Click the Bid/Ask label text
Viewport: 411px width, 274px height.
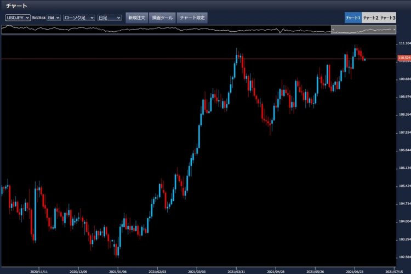pos(38,18)
